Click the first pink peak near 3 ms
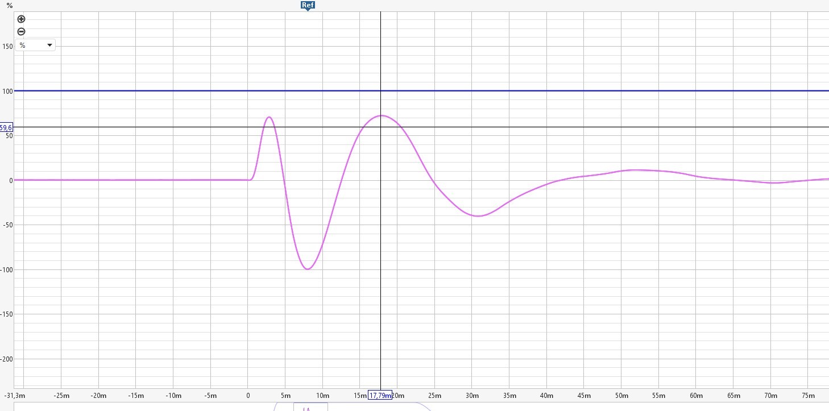This screenshot has height=411, width=829. click(x=269, y=117)
